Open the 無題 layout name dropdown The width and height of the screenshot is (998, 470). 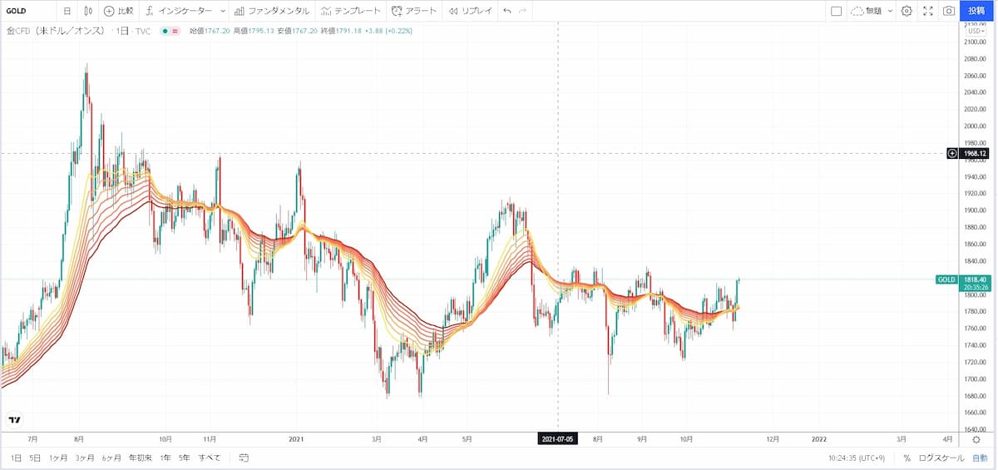click(872, 11)
